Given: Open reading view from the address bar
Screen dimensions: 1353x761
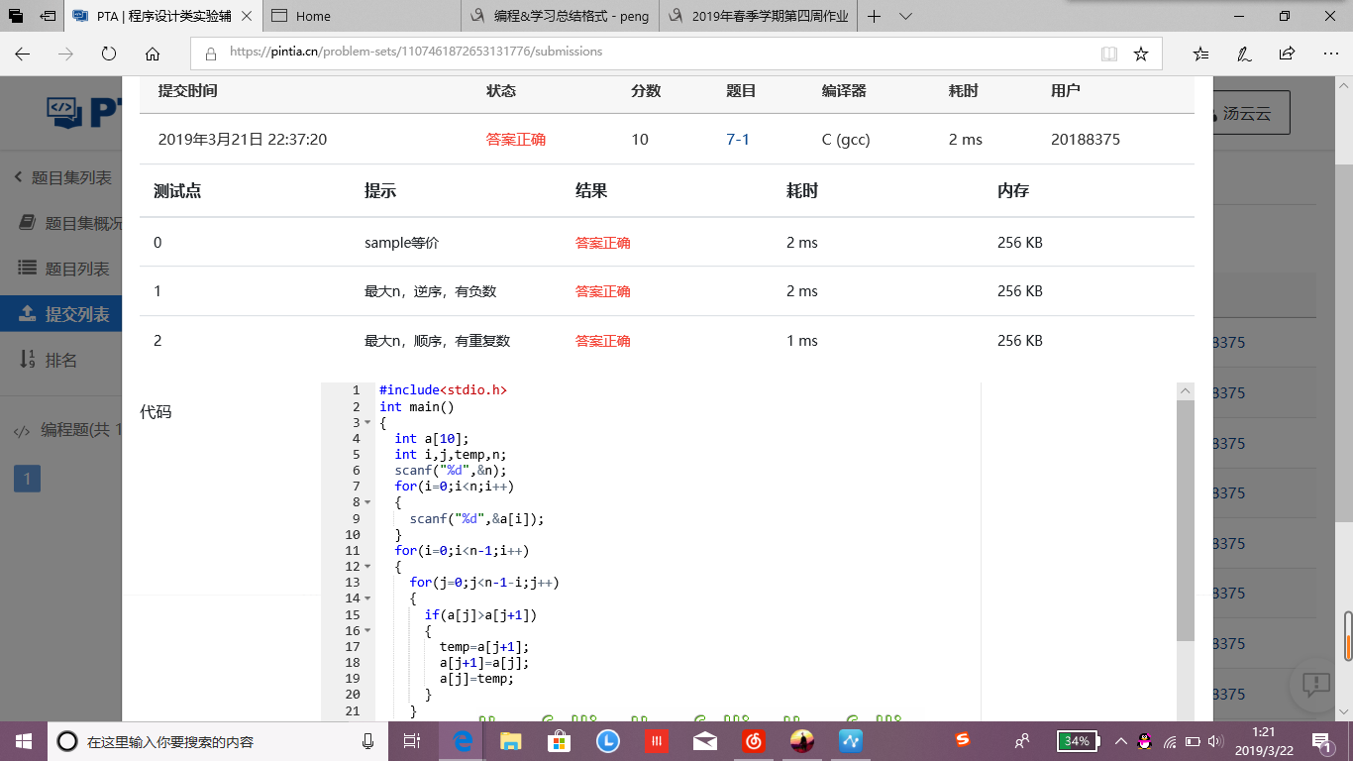Looking at the screenshot, I should coord(1108,54).
